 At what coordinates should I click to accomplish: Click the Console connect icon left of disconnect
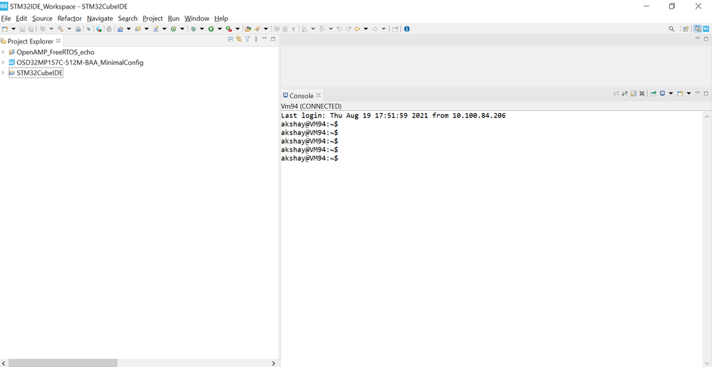click(x=616, y=93)
